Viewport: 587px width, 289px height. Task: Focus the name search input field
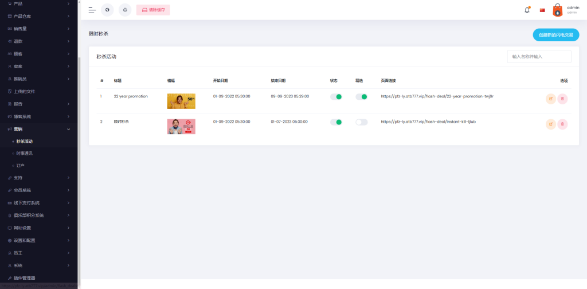coord(539,56)
